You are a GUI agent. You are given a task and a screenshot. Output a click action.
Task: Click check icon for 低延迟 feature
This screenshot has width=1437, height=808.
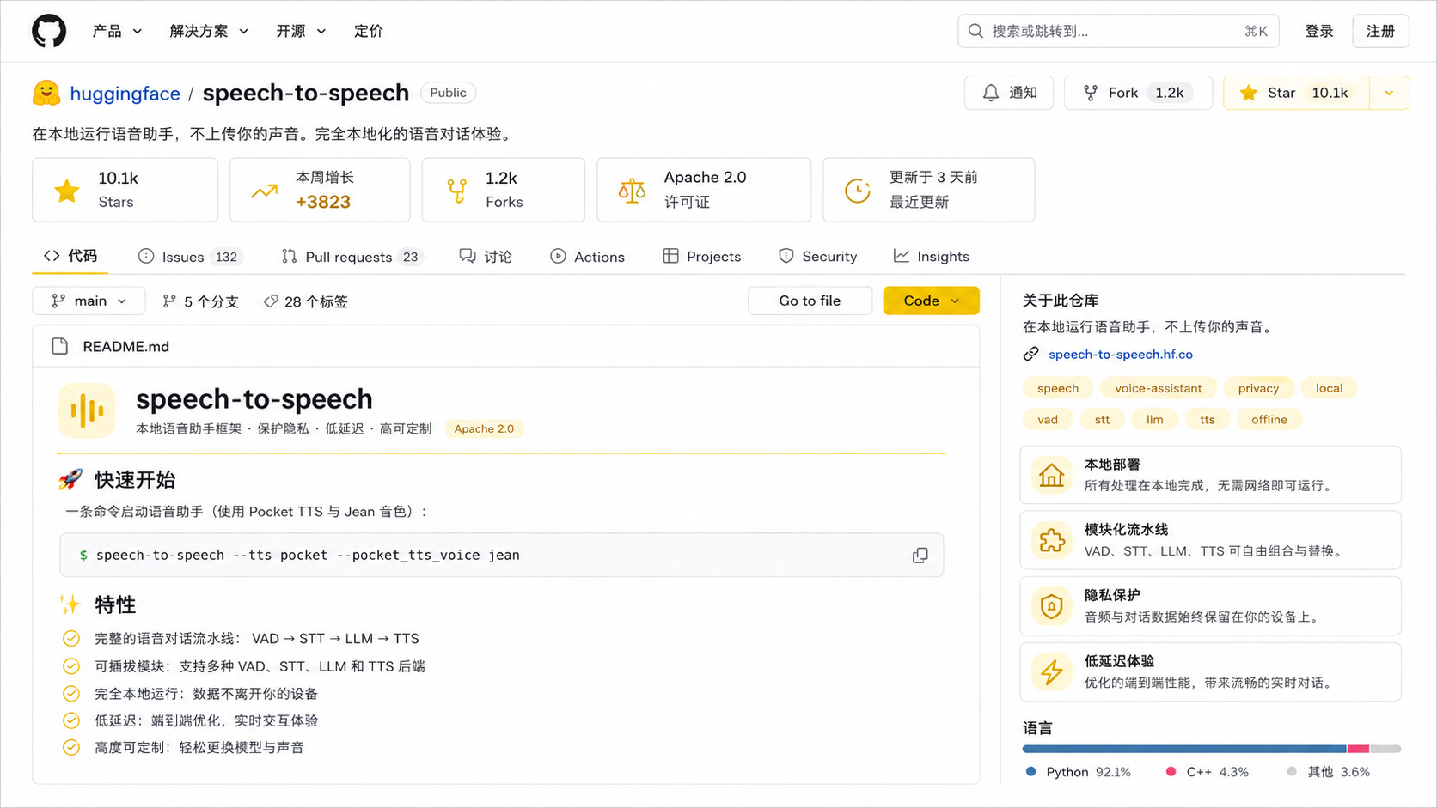tap(71, 720)
